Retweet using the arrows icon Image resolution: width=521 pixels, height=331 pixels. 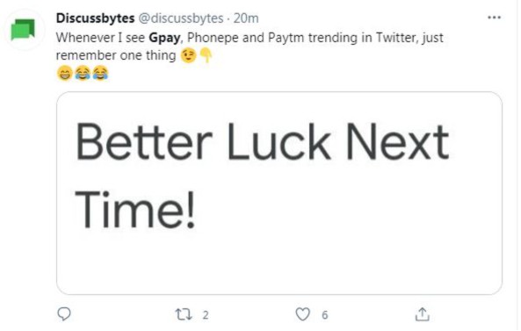(x=184, y=314)
